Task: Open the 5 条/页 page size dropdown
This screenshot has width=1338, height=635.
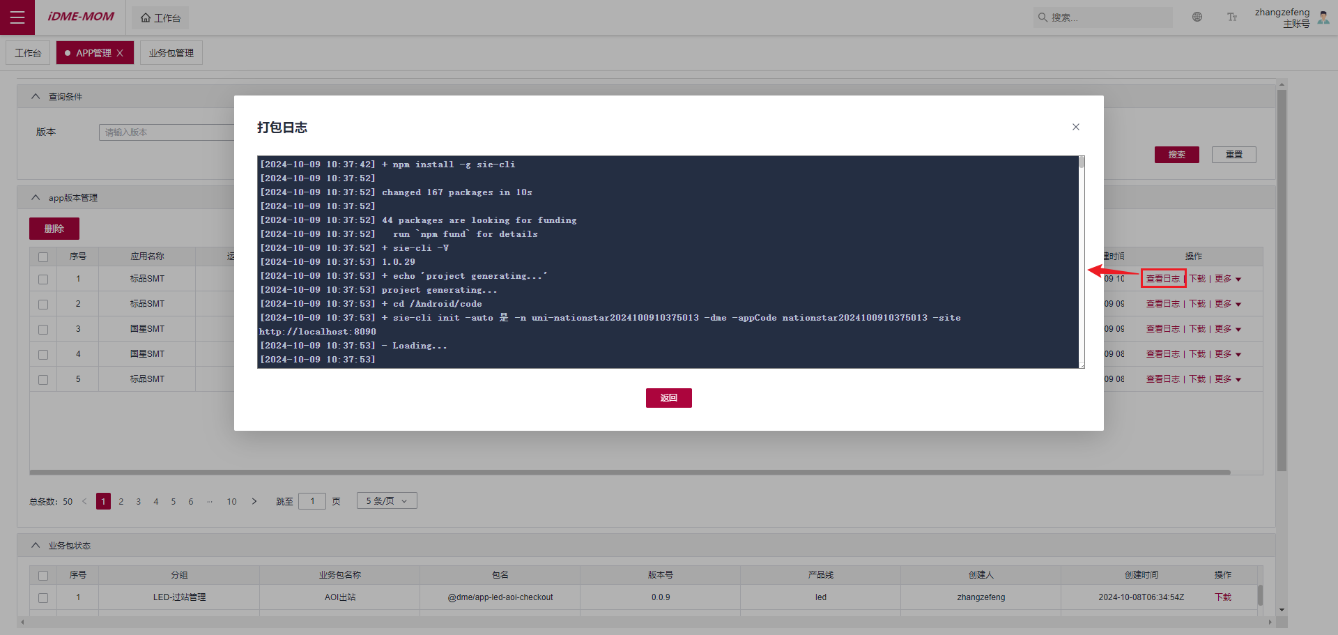Action: 387,501
